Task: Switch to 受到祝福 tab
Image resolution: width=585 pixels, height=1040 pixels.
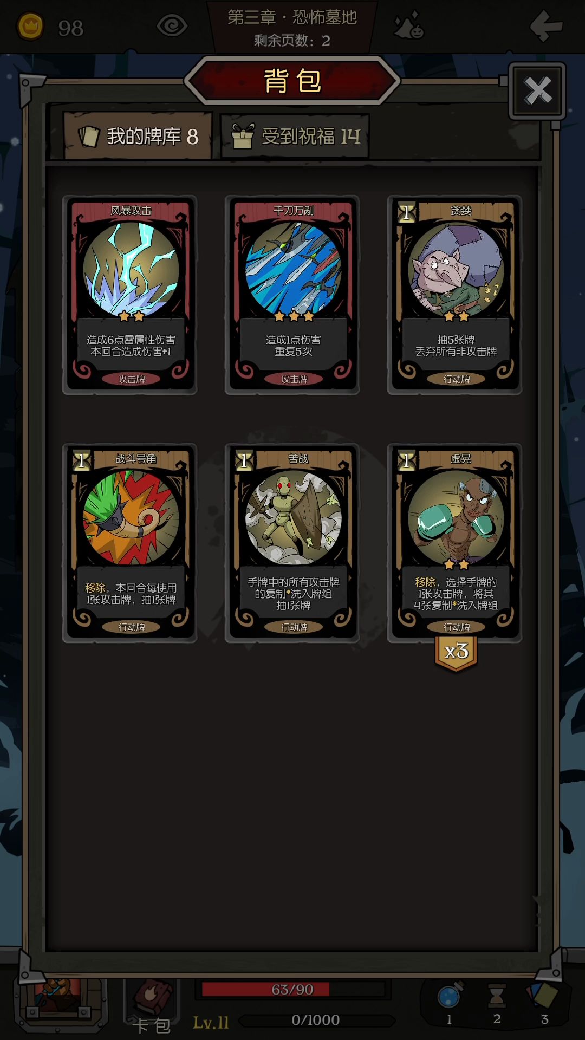Action: click(x=295, y=136)
